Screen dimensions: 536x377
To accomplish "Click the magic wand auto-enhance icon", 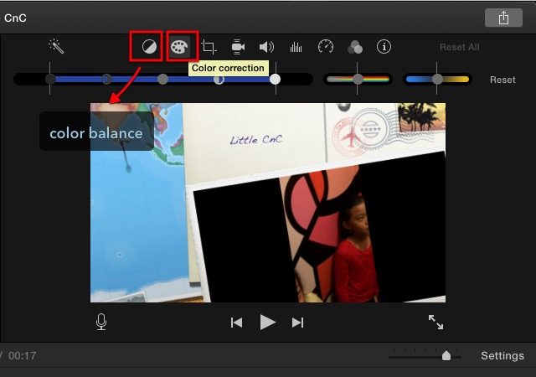I will point(57,47).
